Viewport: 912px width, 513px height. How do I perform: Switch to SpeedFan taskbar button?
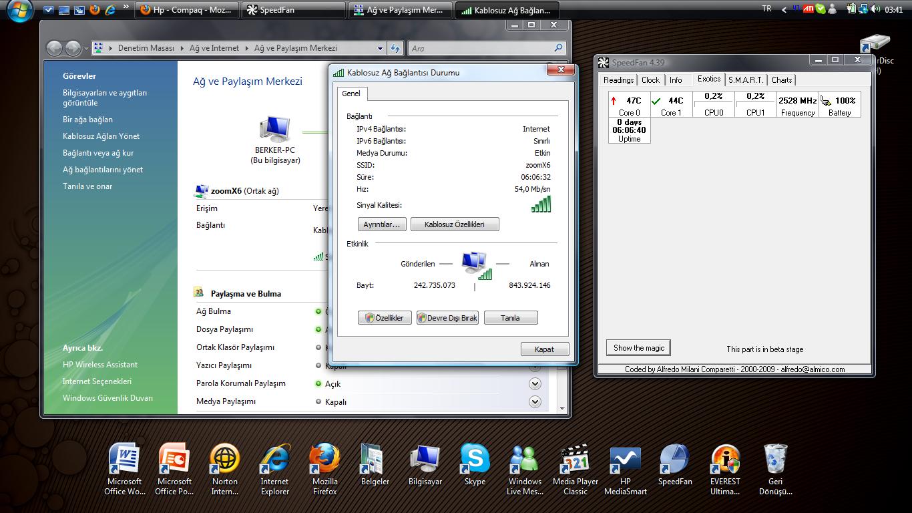click(x=294, y=10)
